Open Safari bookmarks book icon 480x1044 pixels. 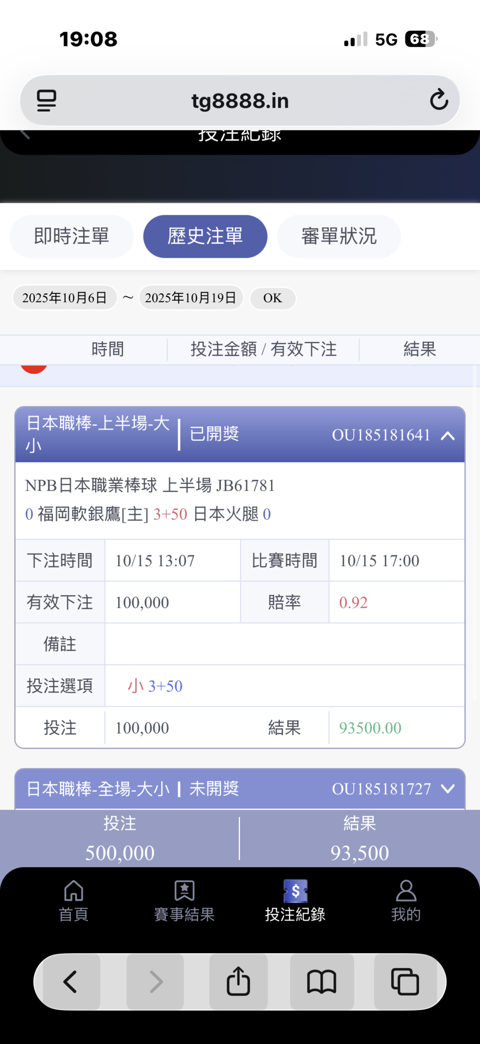(x=322, y=981)
